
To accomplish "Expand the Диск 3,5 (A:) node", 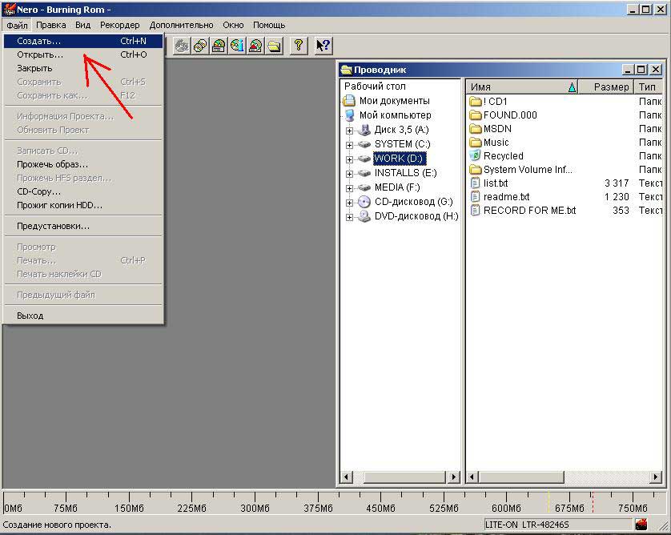I will tap(349, 131).
